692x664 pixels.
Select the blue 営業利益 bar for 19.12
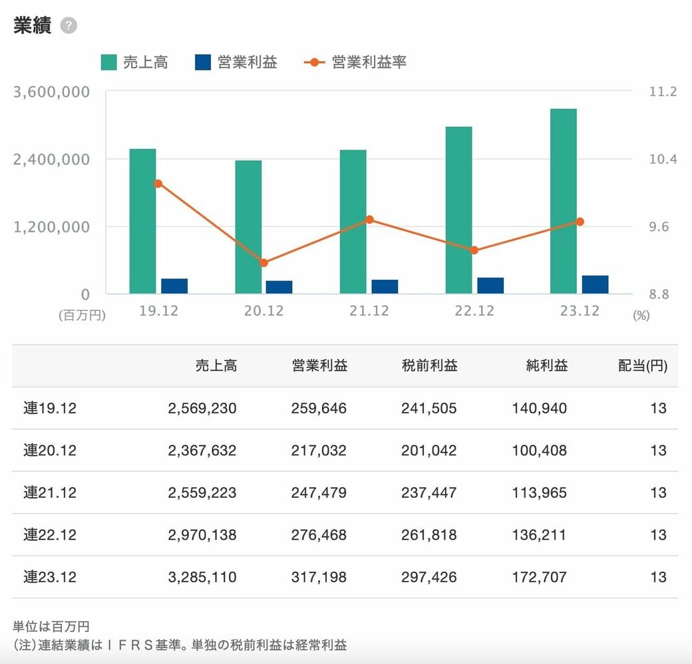point(174,286)
